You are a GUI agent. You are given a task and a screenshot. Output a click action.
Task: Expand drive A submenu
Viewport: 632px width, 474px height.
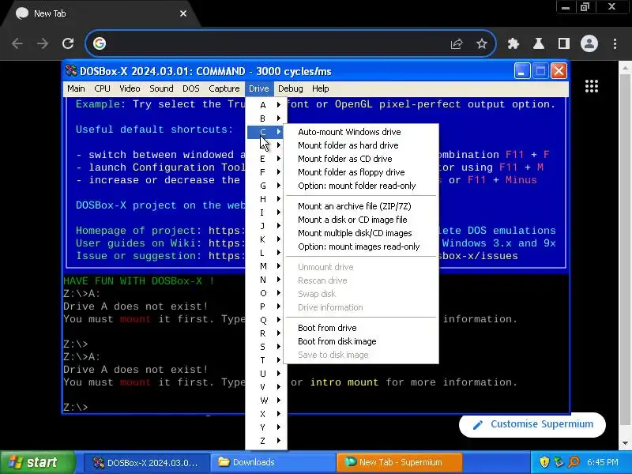[x=266, y=105]
